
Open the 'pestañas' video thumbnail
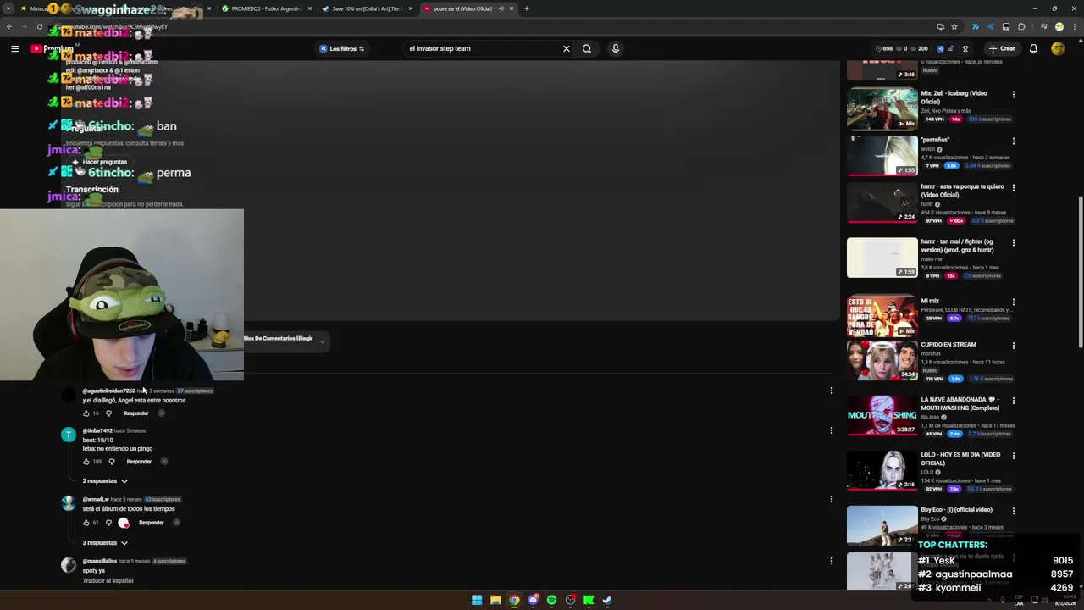[882, 155]
